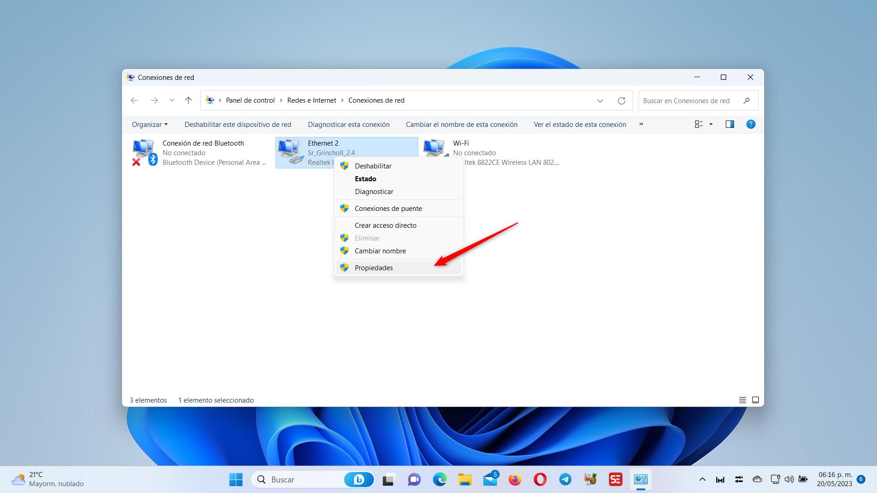The height and width of the screenshot is (493, 877).
Task: Open the address bar history dropdown
Action: [600, 101]
